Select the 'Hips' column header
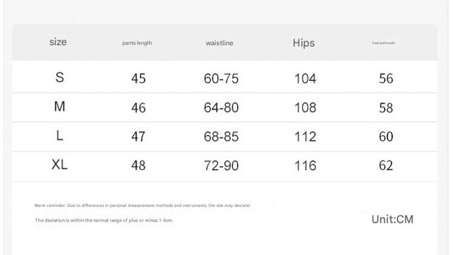Screen dimensions: 453x255 coord(304,43)
